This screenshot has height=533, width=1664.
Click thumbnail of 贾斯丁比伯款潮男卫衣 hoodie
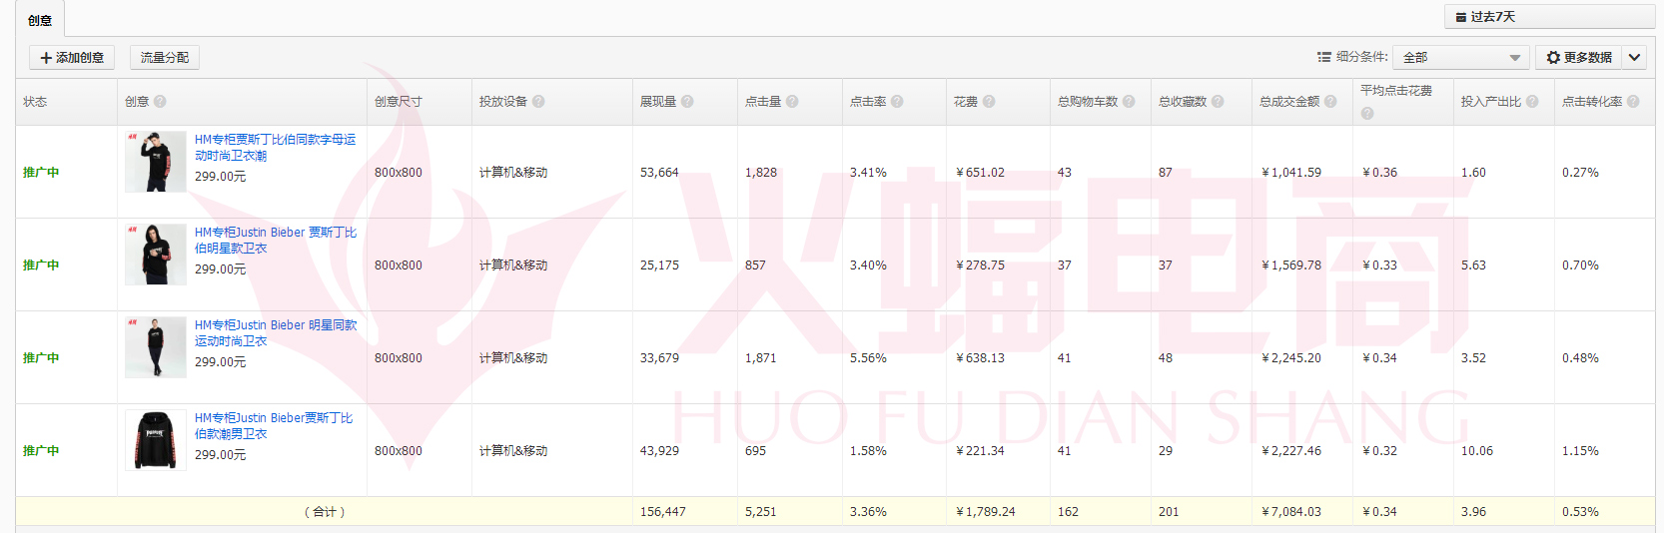click(156, 440)
